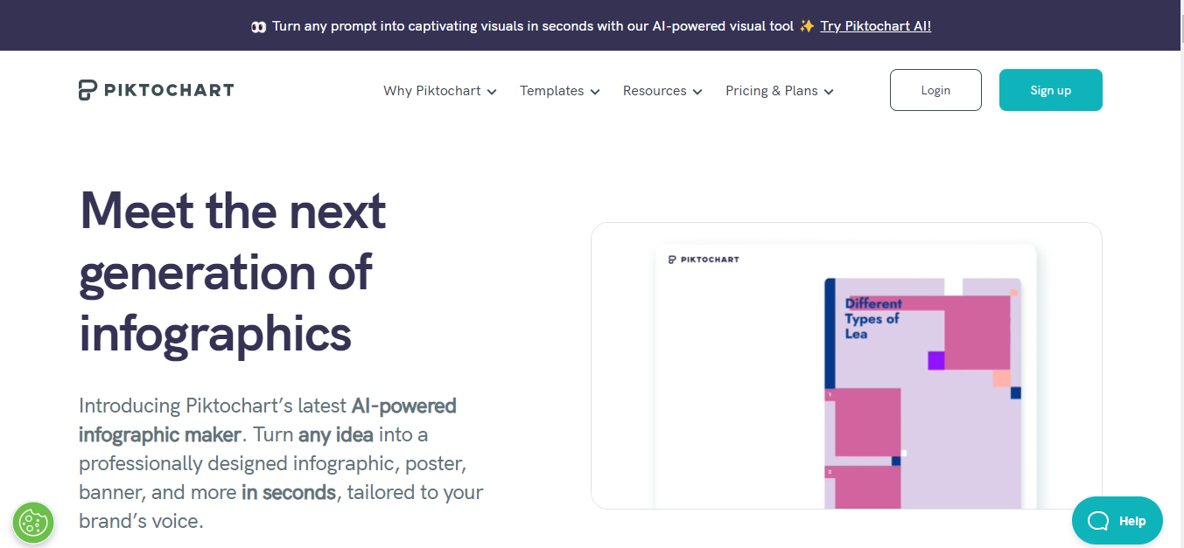Expand the Pricing & Plans chevron

(829, 92)
